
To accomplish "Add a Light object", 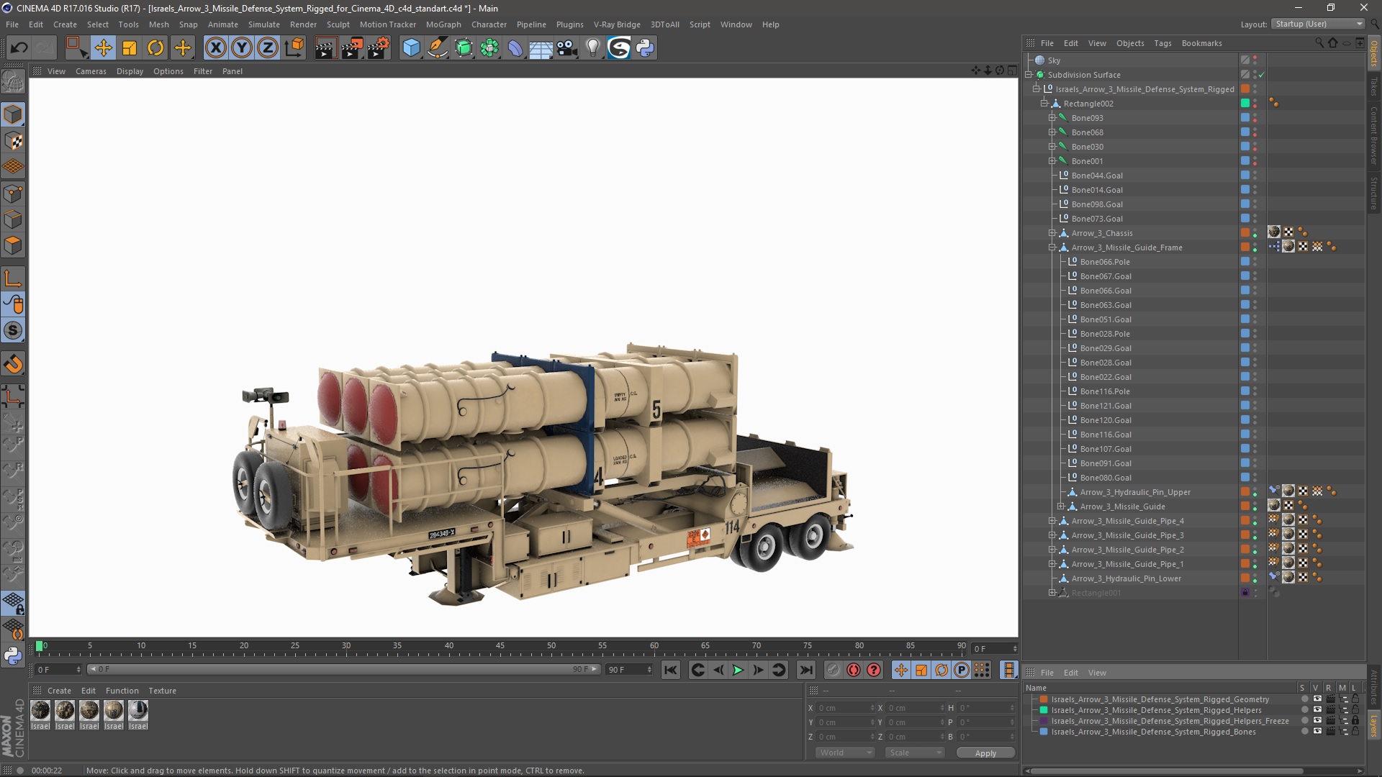I will 593,48.
